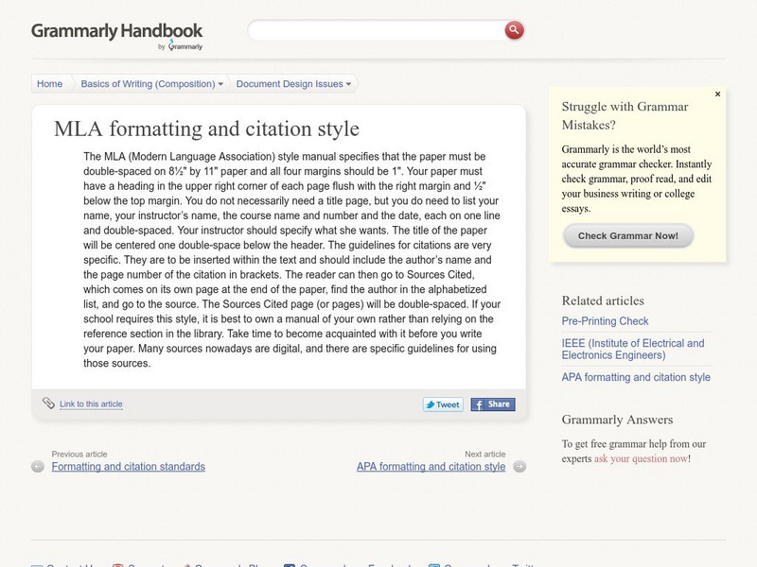Click the 'Link to this article' link

pyautogui.click(x=91, y=404)
